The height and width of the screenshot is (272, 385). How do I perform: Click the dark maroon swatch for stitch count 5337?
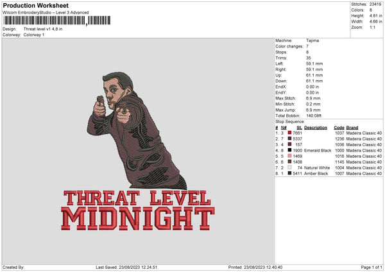pyautogui.click(x=290, y=139)
